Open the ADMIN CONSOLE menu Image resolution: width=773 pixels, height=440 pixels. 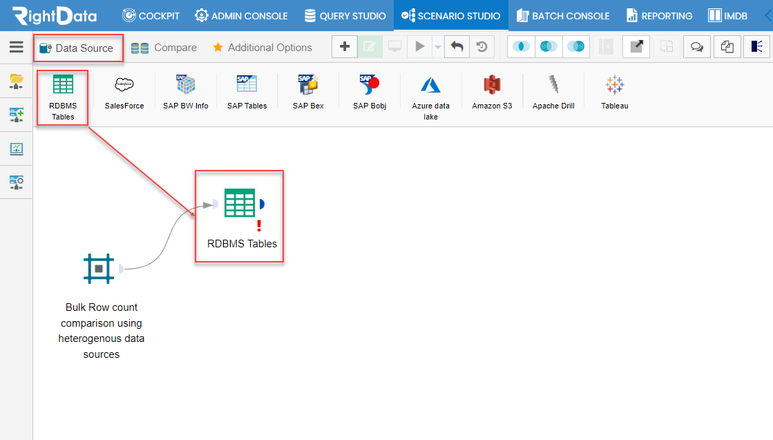tap(241, 16)
